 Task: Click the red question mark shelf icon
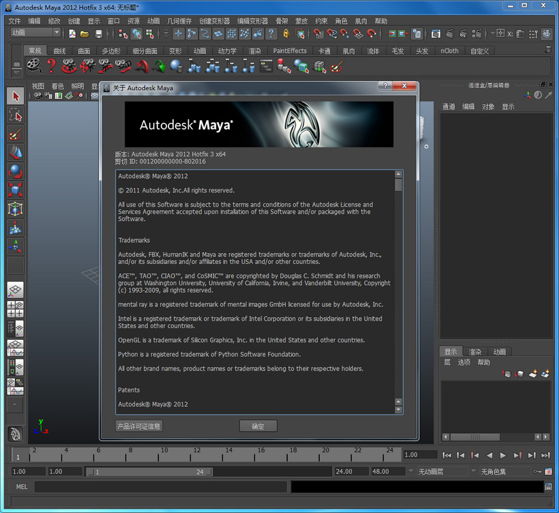click(52, 66)
